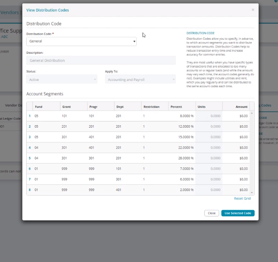Click Dept cell 301 in row 7
Image resolution: width=278 pixels, height=262 pixels.
[128, 179]
